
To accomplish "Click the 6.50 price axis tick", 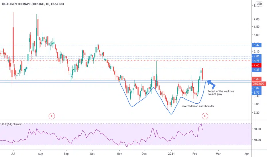I will [x=256, y=27].
